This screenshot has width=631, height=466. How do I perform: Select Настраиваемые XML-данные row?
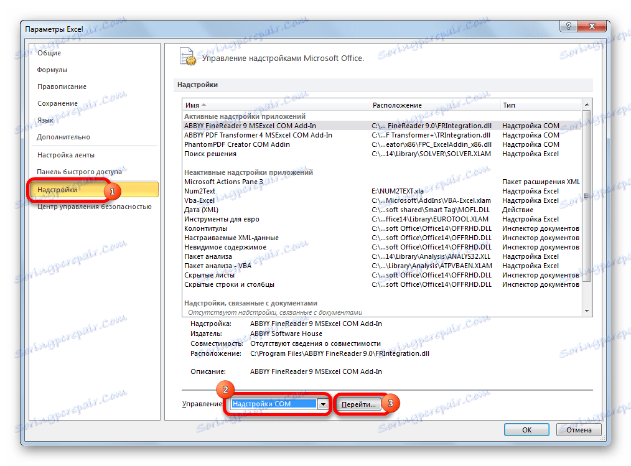[x=382, y=238]
